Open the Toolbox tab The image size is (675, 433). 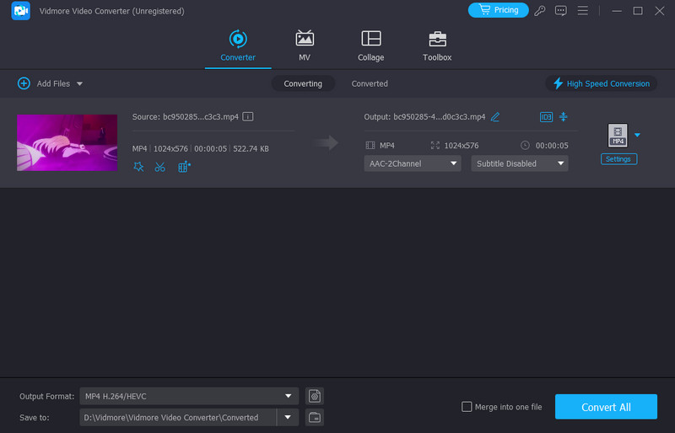tap(437, 45)
